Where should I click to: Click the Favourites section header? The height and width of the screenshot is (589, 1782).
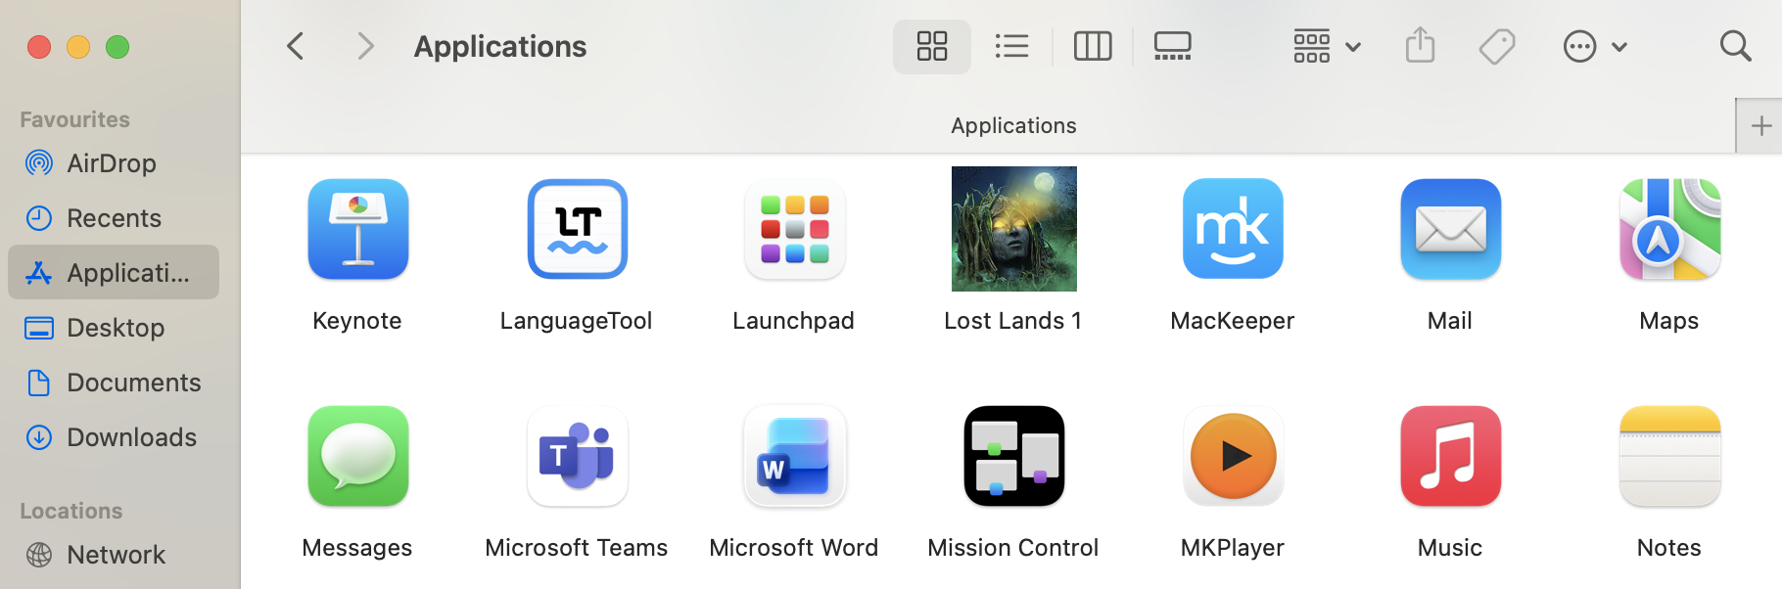(74, 119)
